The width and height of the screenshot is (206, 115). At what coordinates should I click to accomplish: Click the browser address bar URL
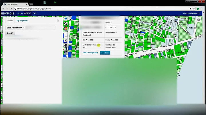[x=34, y=9]
